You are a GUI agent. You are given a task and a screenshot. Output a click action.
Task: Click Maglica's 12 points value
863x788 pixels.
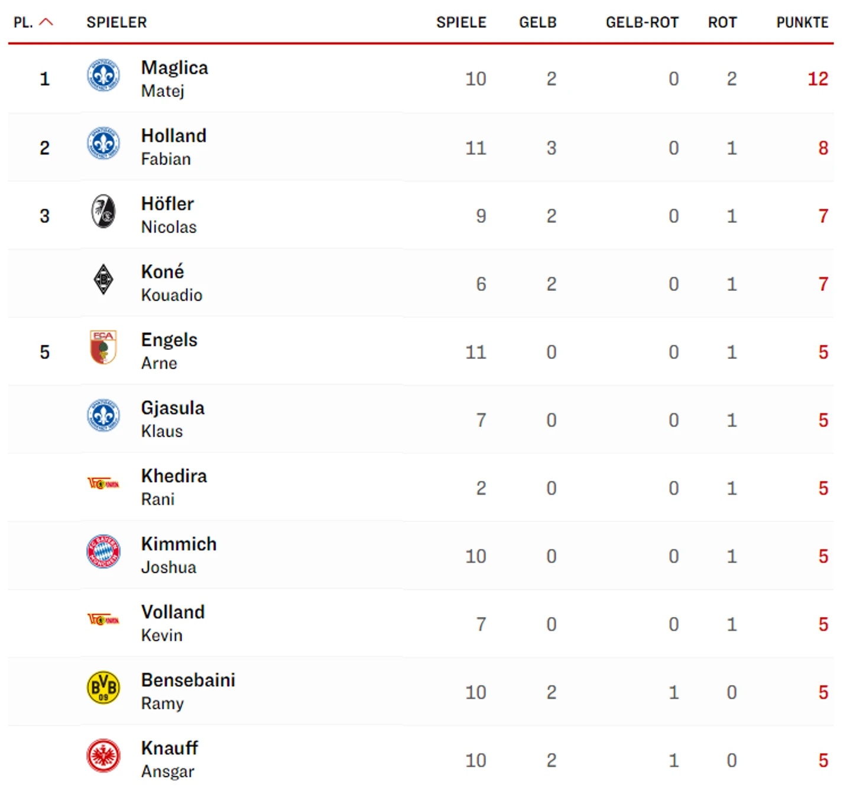(817, 79)
